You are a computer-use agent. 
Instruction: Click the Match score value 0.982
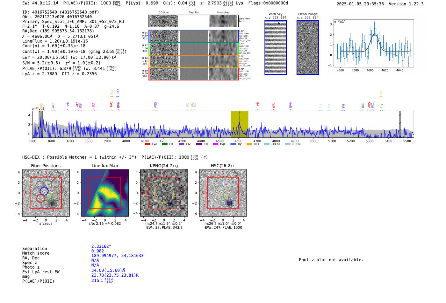pyautogui.click(x=97, y=251)
